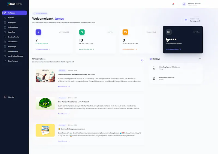This screenshot has height=154, width=218.
Task: Open the Dashboard sidebar item
Action: tap(14, 13)
